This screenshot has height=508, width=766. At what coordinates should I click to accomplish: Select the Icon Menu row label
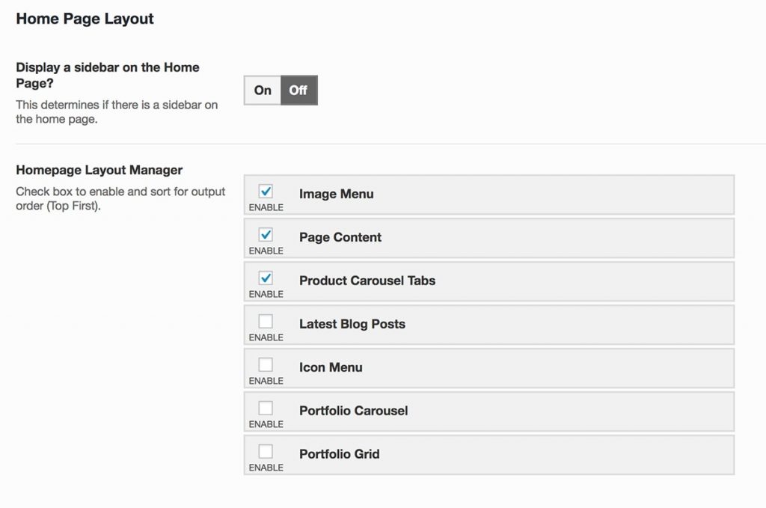click(330, 367)
